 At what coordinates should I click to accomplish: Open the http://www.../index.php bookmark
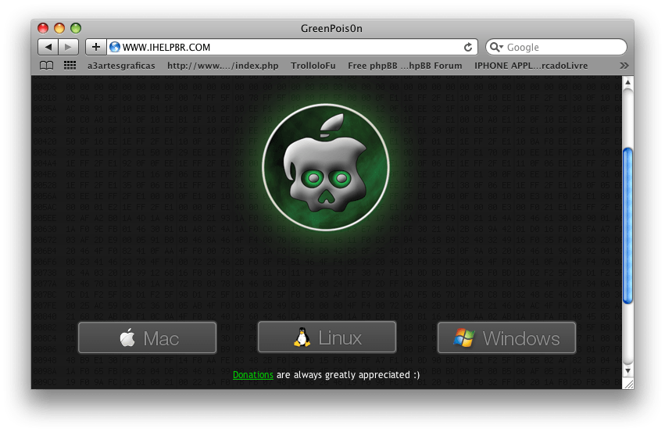(223, 66)
